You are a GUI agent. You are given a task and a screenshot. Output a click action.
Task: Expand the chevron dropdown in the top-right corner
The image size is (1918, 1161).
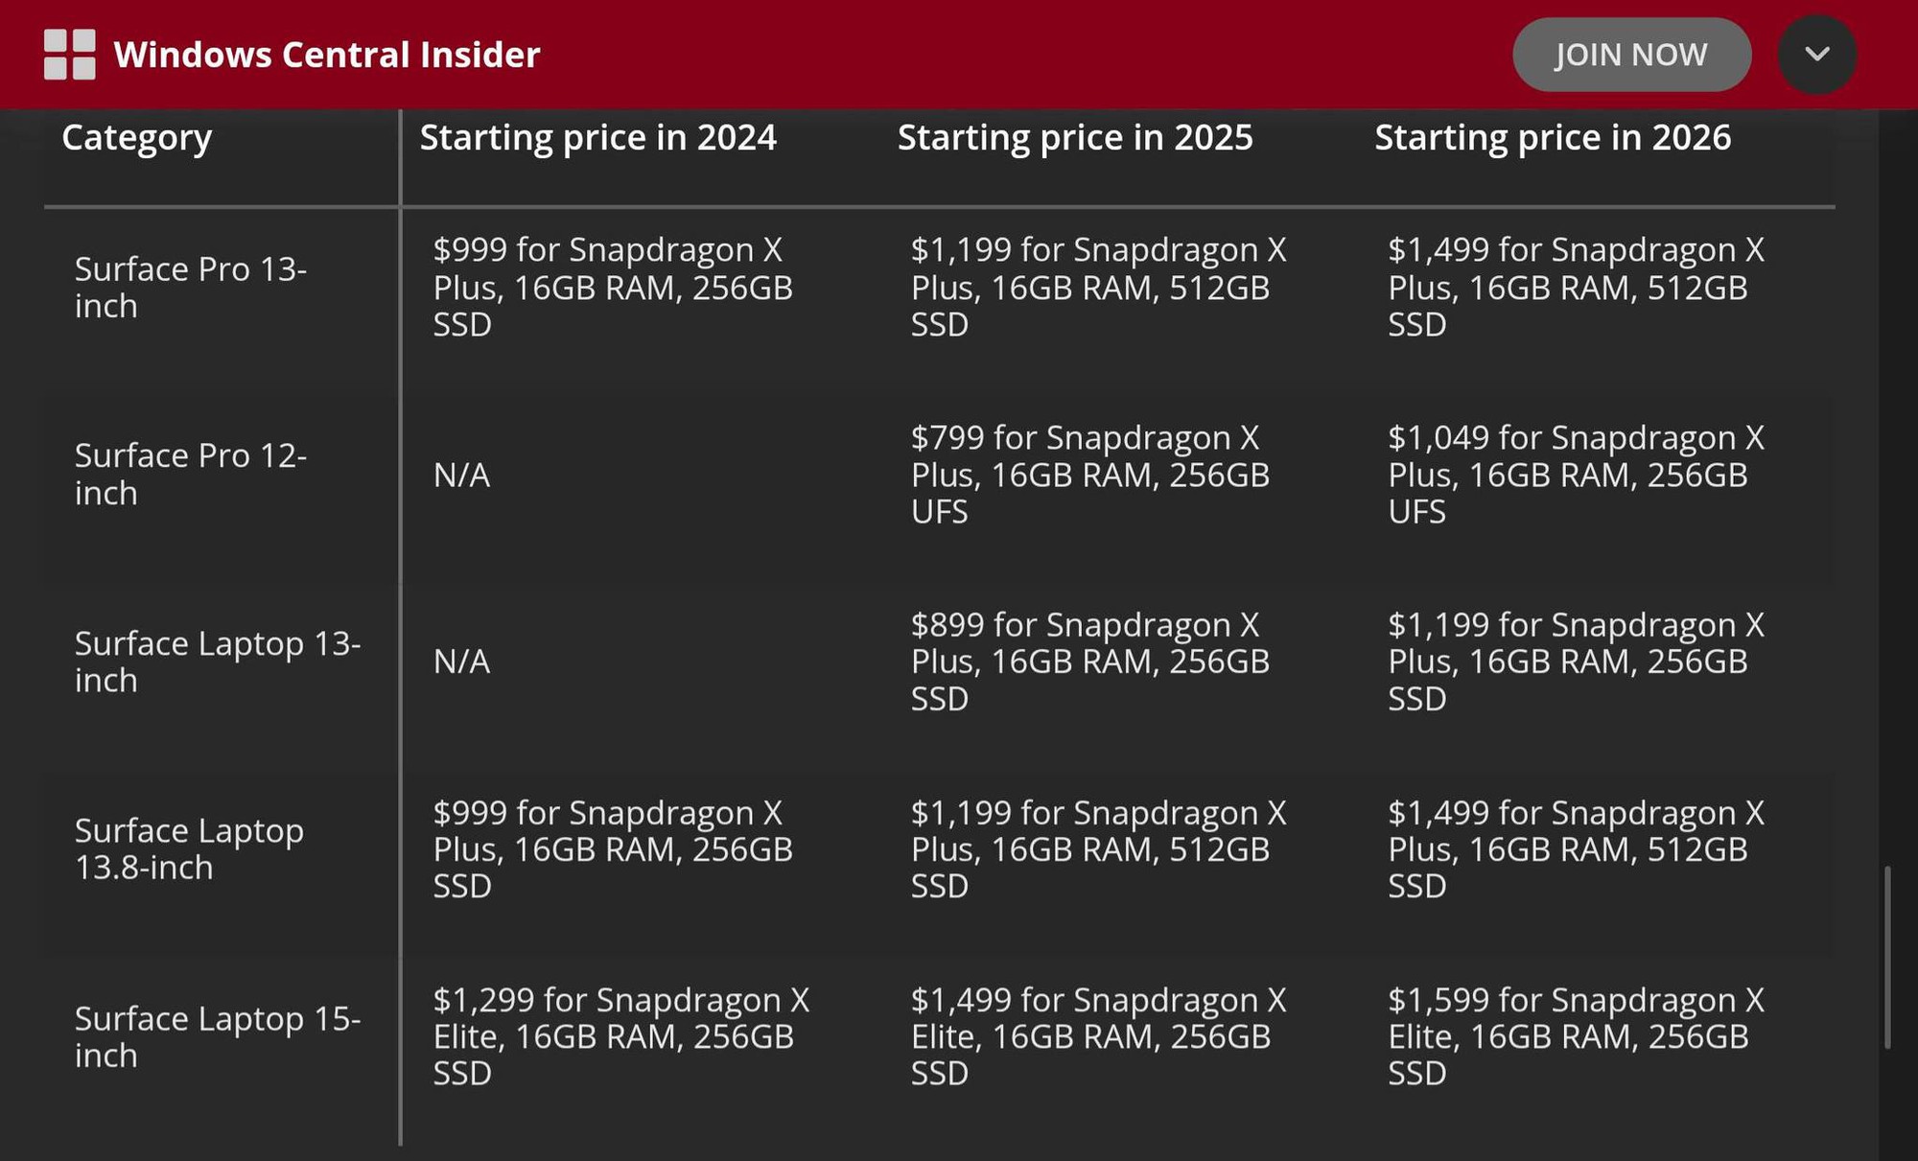[1816, 55]
